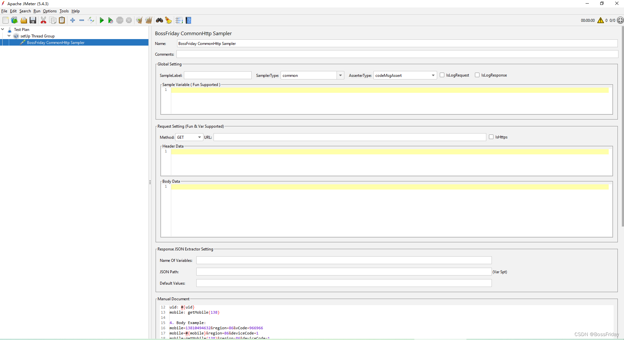The width and height of the screenshot is (624, 340).
Task: Open the Run menu
Action: [37, 11]
